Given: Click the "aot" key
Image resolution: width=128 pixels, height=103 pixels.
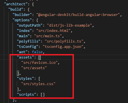Looking at the screenshot, I should pyautogui.click(x=22, y=52).
